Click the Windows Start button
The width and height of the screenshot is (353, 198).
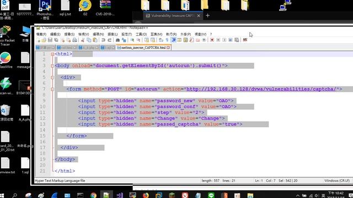coord(2,195)
